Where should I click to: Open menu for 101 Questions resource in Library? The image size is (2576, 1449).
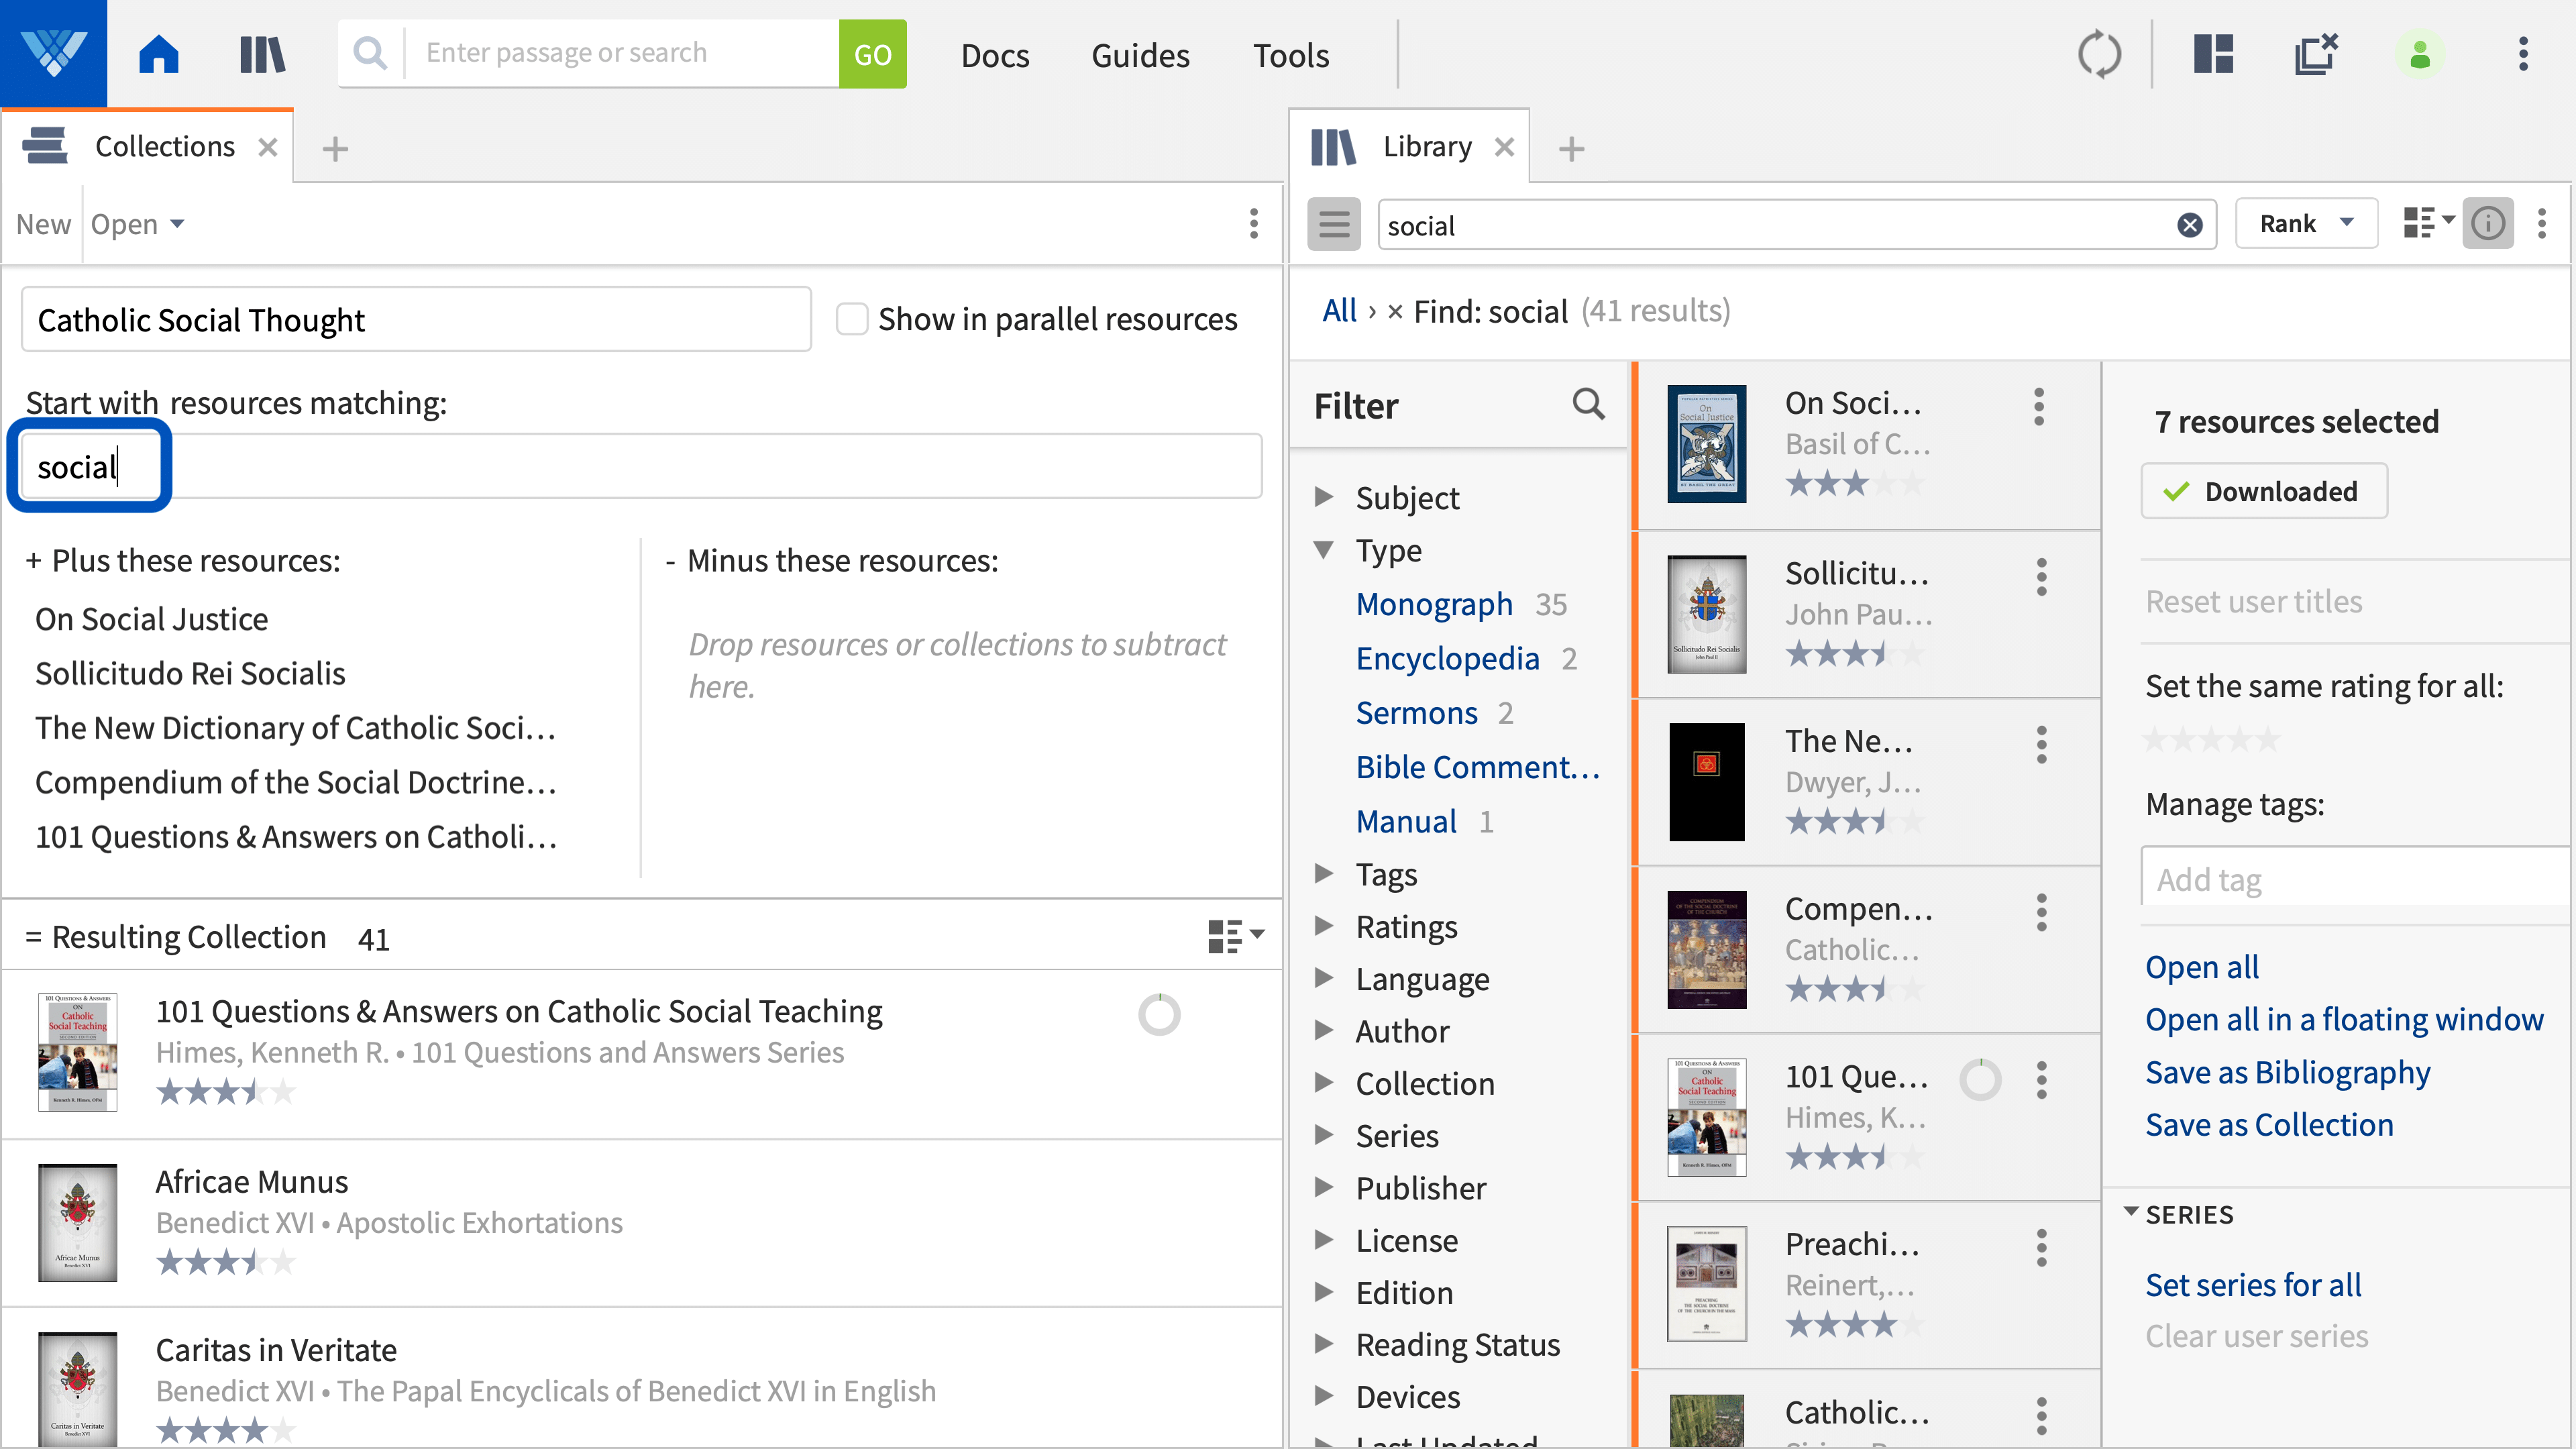pos(2041,1080)
